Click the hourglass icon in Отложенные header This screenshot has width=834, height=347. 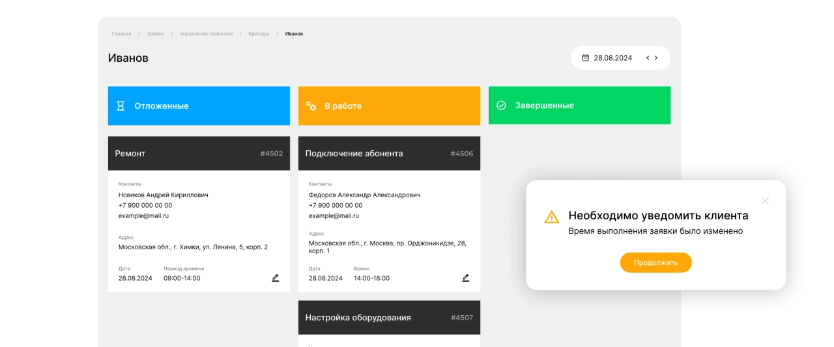(x=121, y=105)
